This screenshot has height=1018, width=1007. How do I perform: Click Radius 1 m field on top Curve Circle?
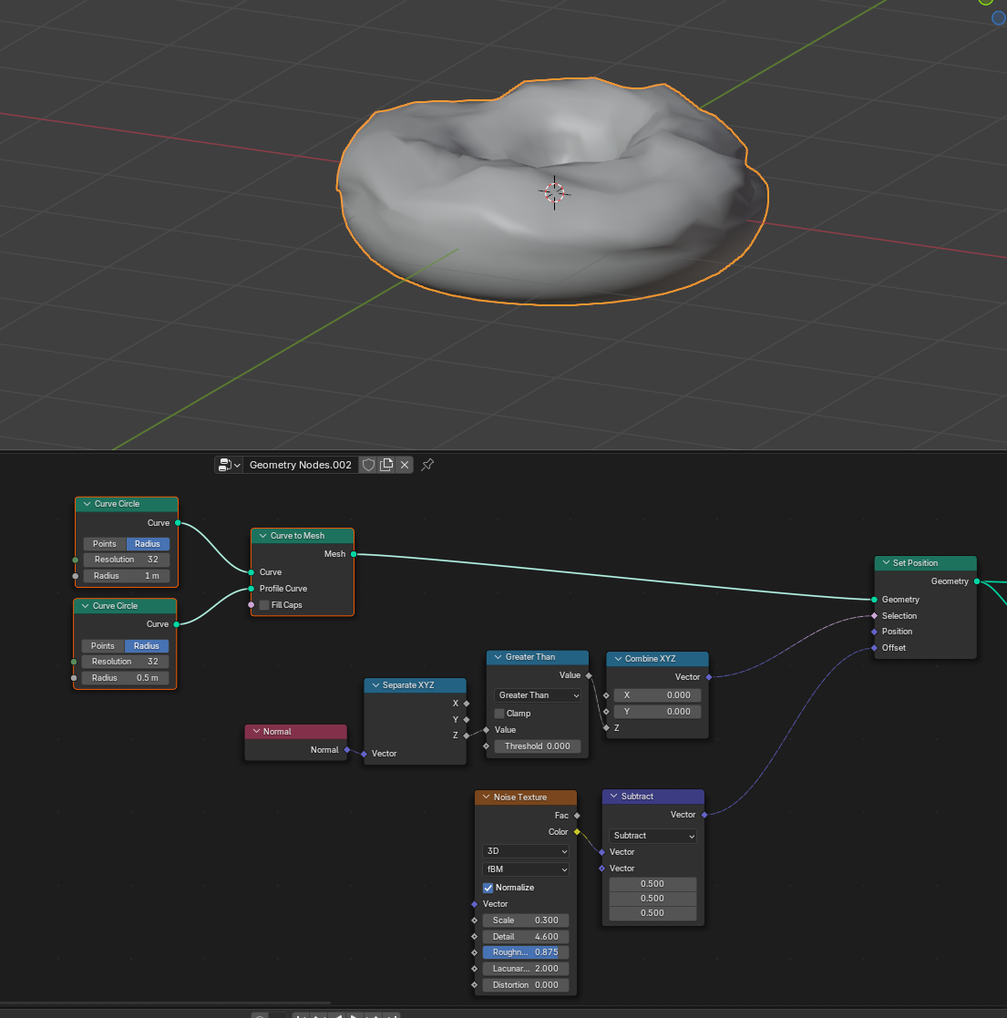(x=127, y=576)
